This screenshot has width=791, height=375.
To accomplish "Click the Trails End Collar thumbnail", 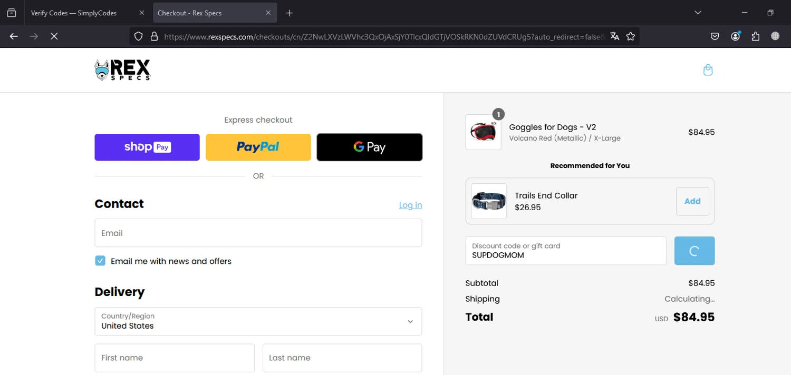I will click(x=489, y=201).
